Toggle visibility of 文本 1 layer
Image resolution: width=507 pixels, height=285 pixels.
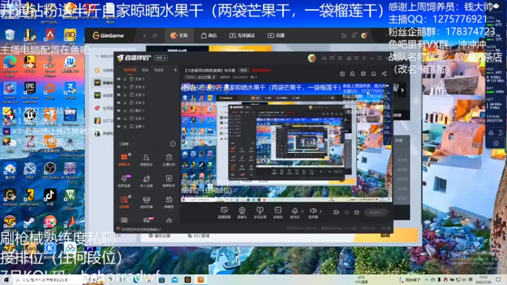coord(119,118)
